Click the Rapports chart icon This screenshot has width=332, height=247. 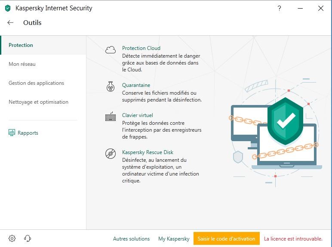pos(12,133)
